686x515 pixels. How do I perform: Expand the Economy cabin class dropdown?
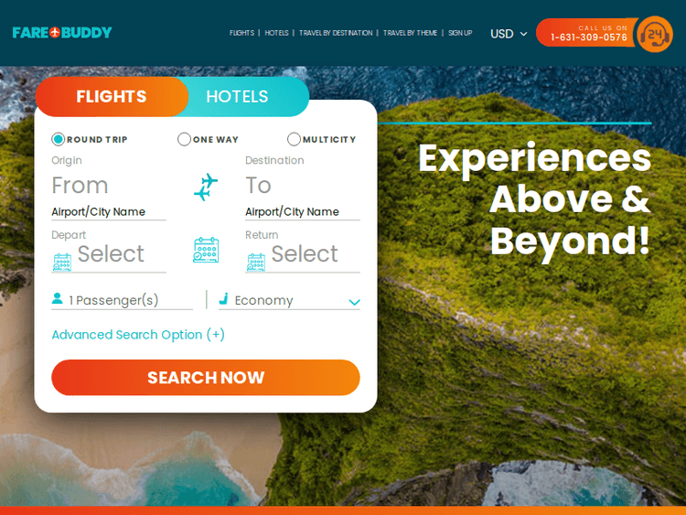(x=289, y=300)
